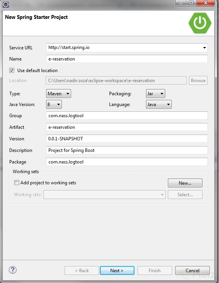Click the Language: label
Viewport: 219px width, 283px height.
click(119, 105)
